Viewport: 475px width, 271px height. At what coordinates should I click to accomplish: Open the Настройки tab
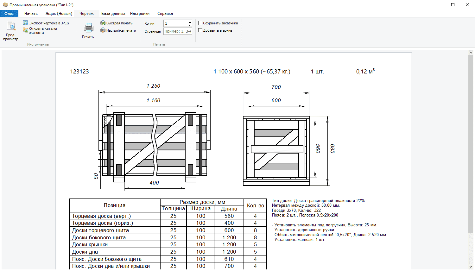point(140,14)
